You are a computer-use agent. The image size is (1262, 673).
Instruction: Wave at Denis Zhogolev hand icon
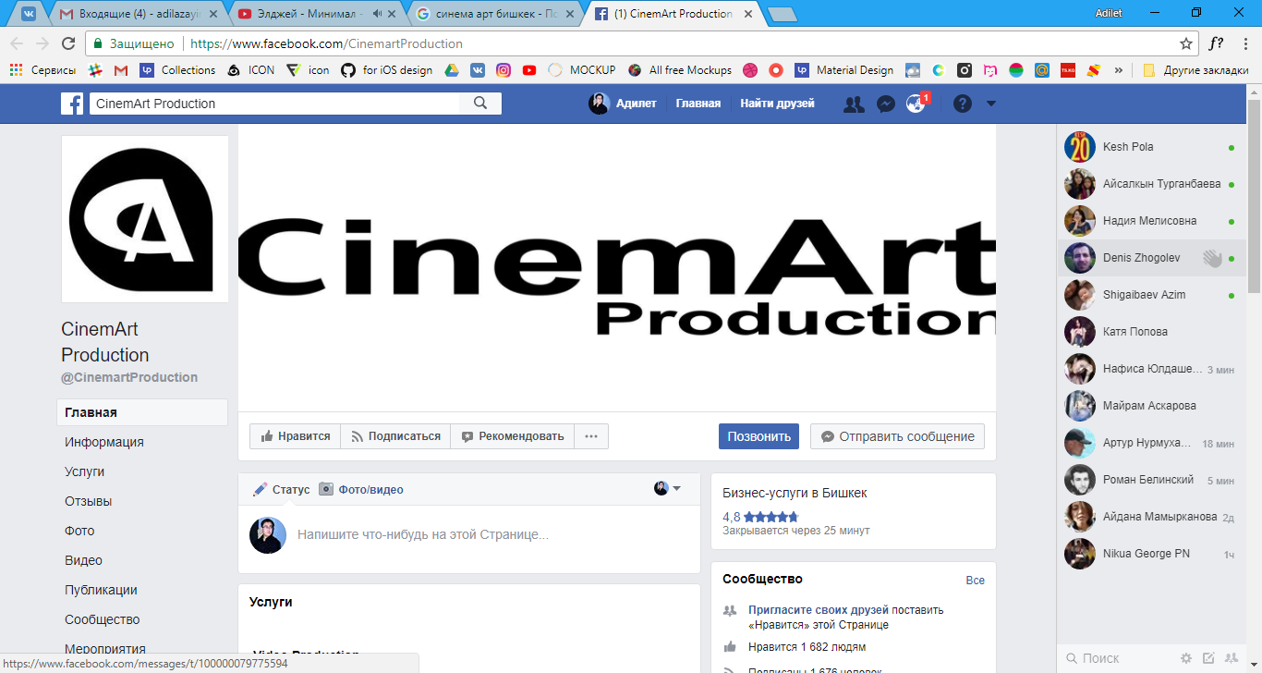1212,258
